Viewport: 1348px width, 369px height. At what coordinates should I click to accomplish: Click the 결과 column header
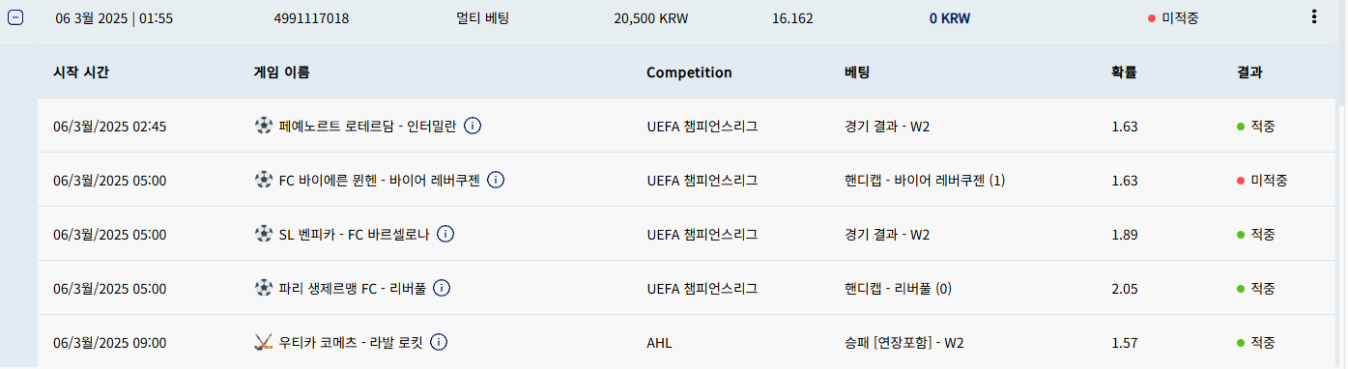click(1249, 72)
